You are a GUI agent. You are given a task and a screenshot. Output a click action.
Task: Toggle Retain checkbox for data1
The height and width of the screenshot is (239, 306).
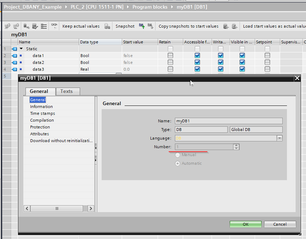pos(170,56)
